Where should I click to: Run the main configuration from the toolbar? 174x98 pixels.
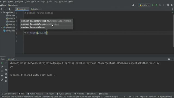coord(153,5)
